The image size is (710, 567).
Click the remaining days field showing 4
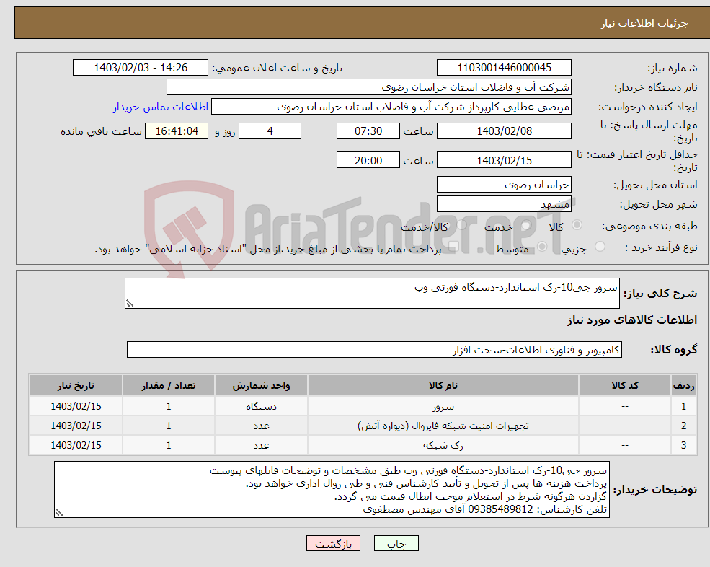pyautogui.click(x=270, y=131)
